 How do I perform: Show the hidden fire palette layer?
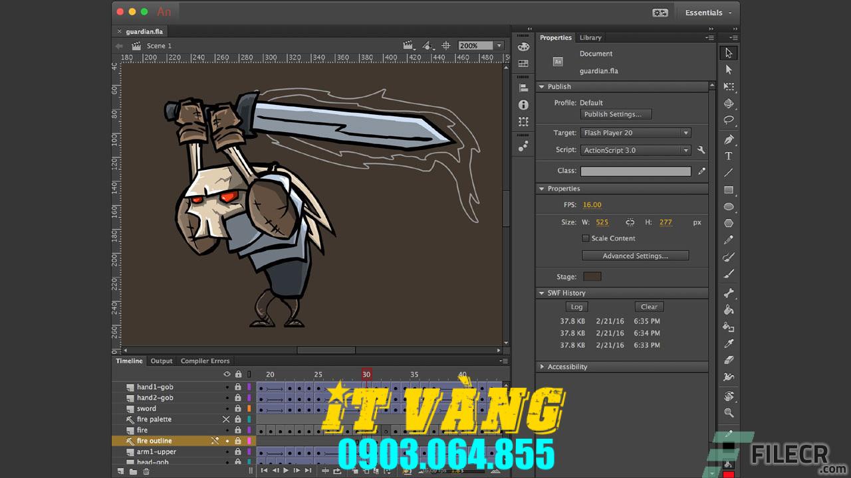point(226,419)
